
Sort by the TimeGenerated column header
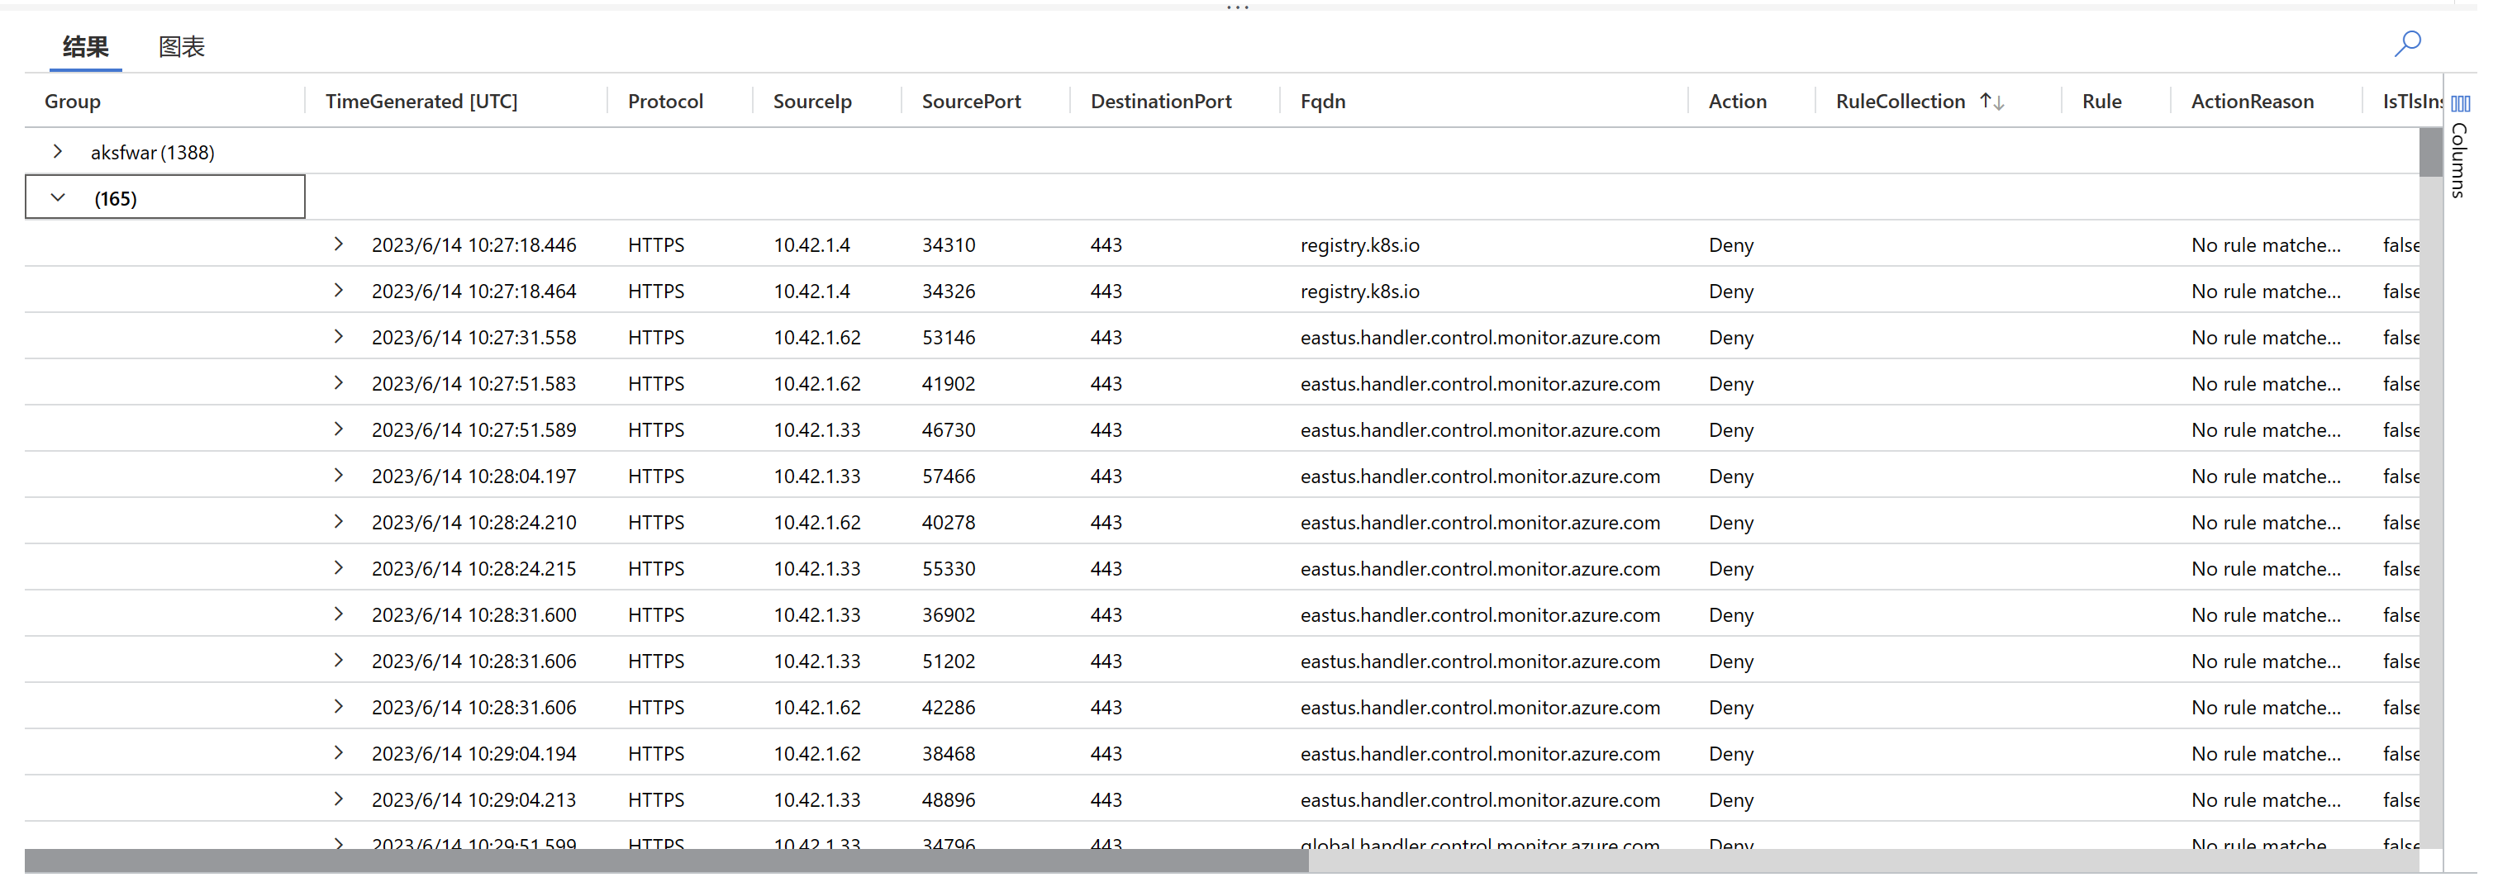pyautogui.click(x=421, y=101)
